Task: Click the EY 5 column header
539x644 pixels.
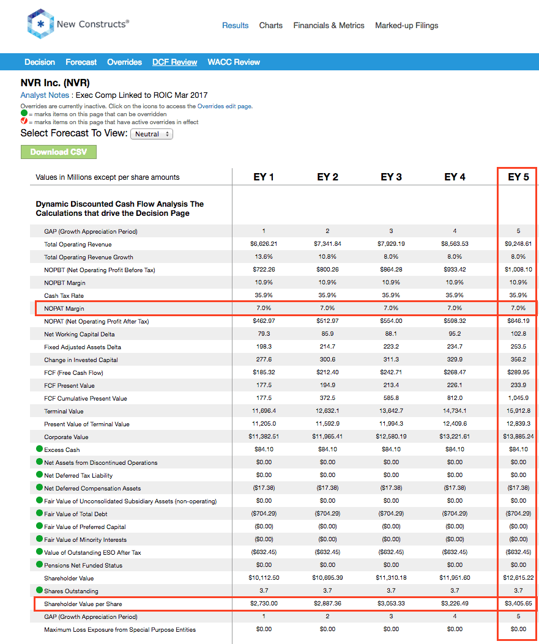Action: coord(518,177)
